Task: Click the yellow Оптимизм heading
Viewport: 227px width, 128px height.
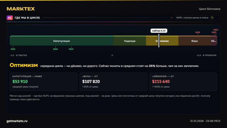Action: (24, 65)
